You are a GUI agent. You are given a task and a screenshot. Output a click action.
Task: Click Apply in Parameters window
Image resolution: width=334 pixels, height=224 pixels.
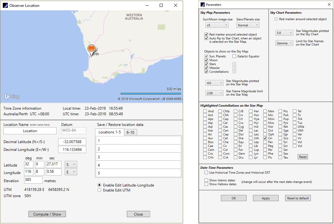pos(266,198)
